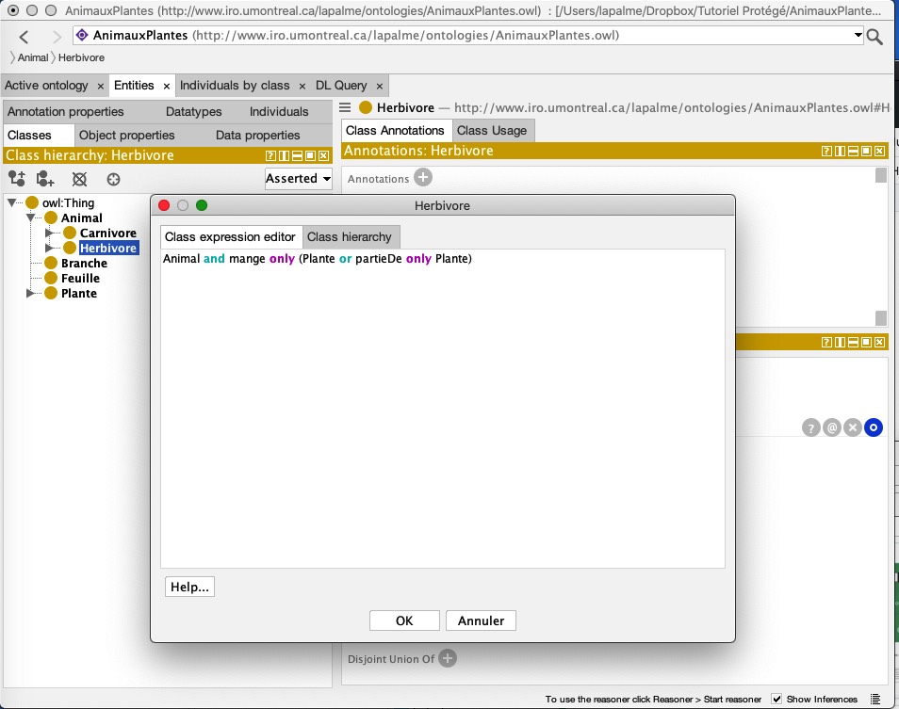The height and width of the screenshot is (709, 899).
Task: Add an annotation with the plus icon
Action: pyautogui.click(x=423, y=178)
